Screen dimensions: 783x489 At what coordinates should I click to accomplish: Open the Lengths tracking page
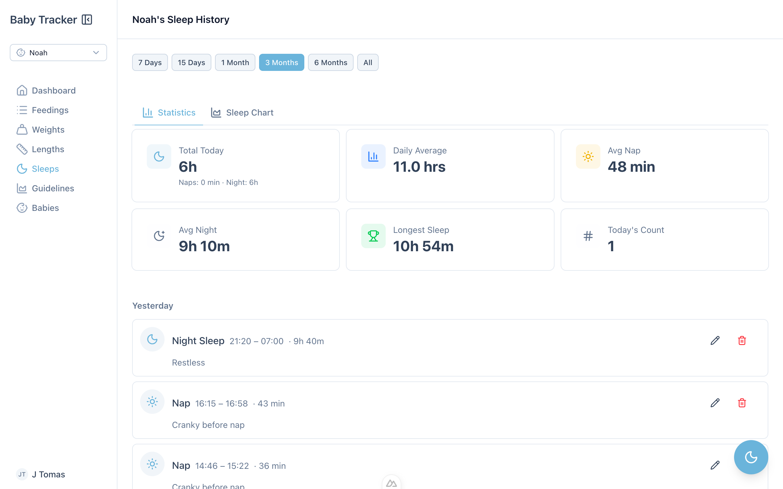[x=48, y=149]
